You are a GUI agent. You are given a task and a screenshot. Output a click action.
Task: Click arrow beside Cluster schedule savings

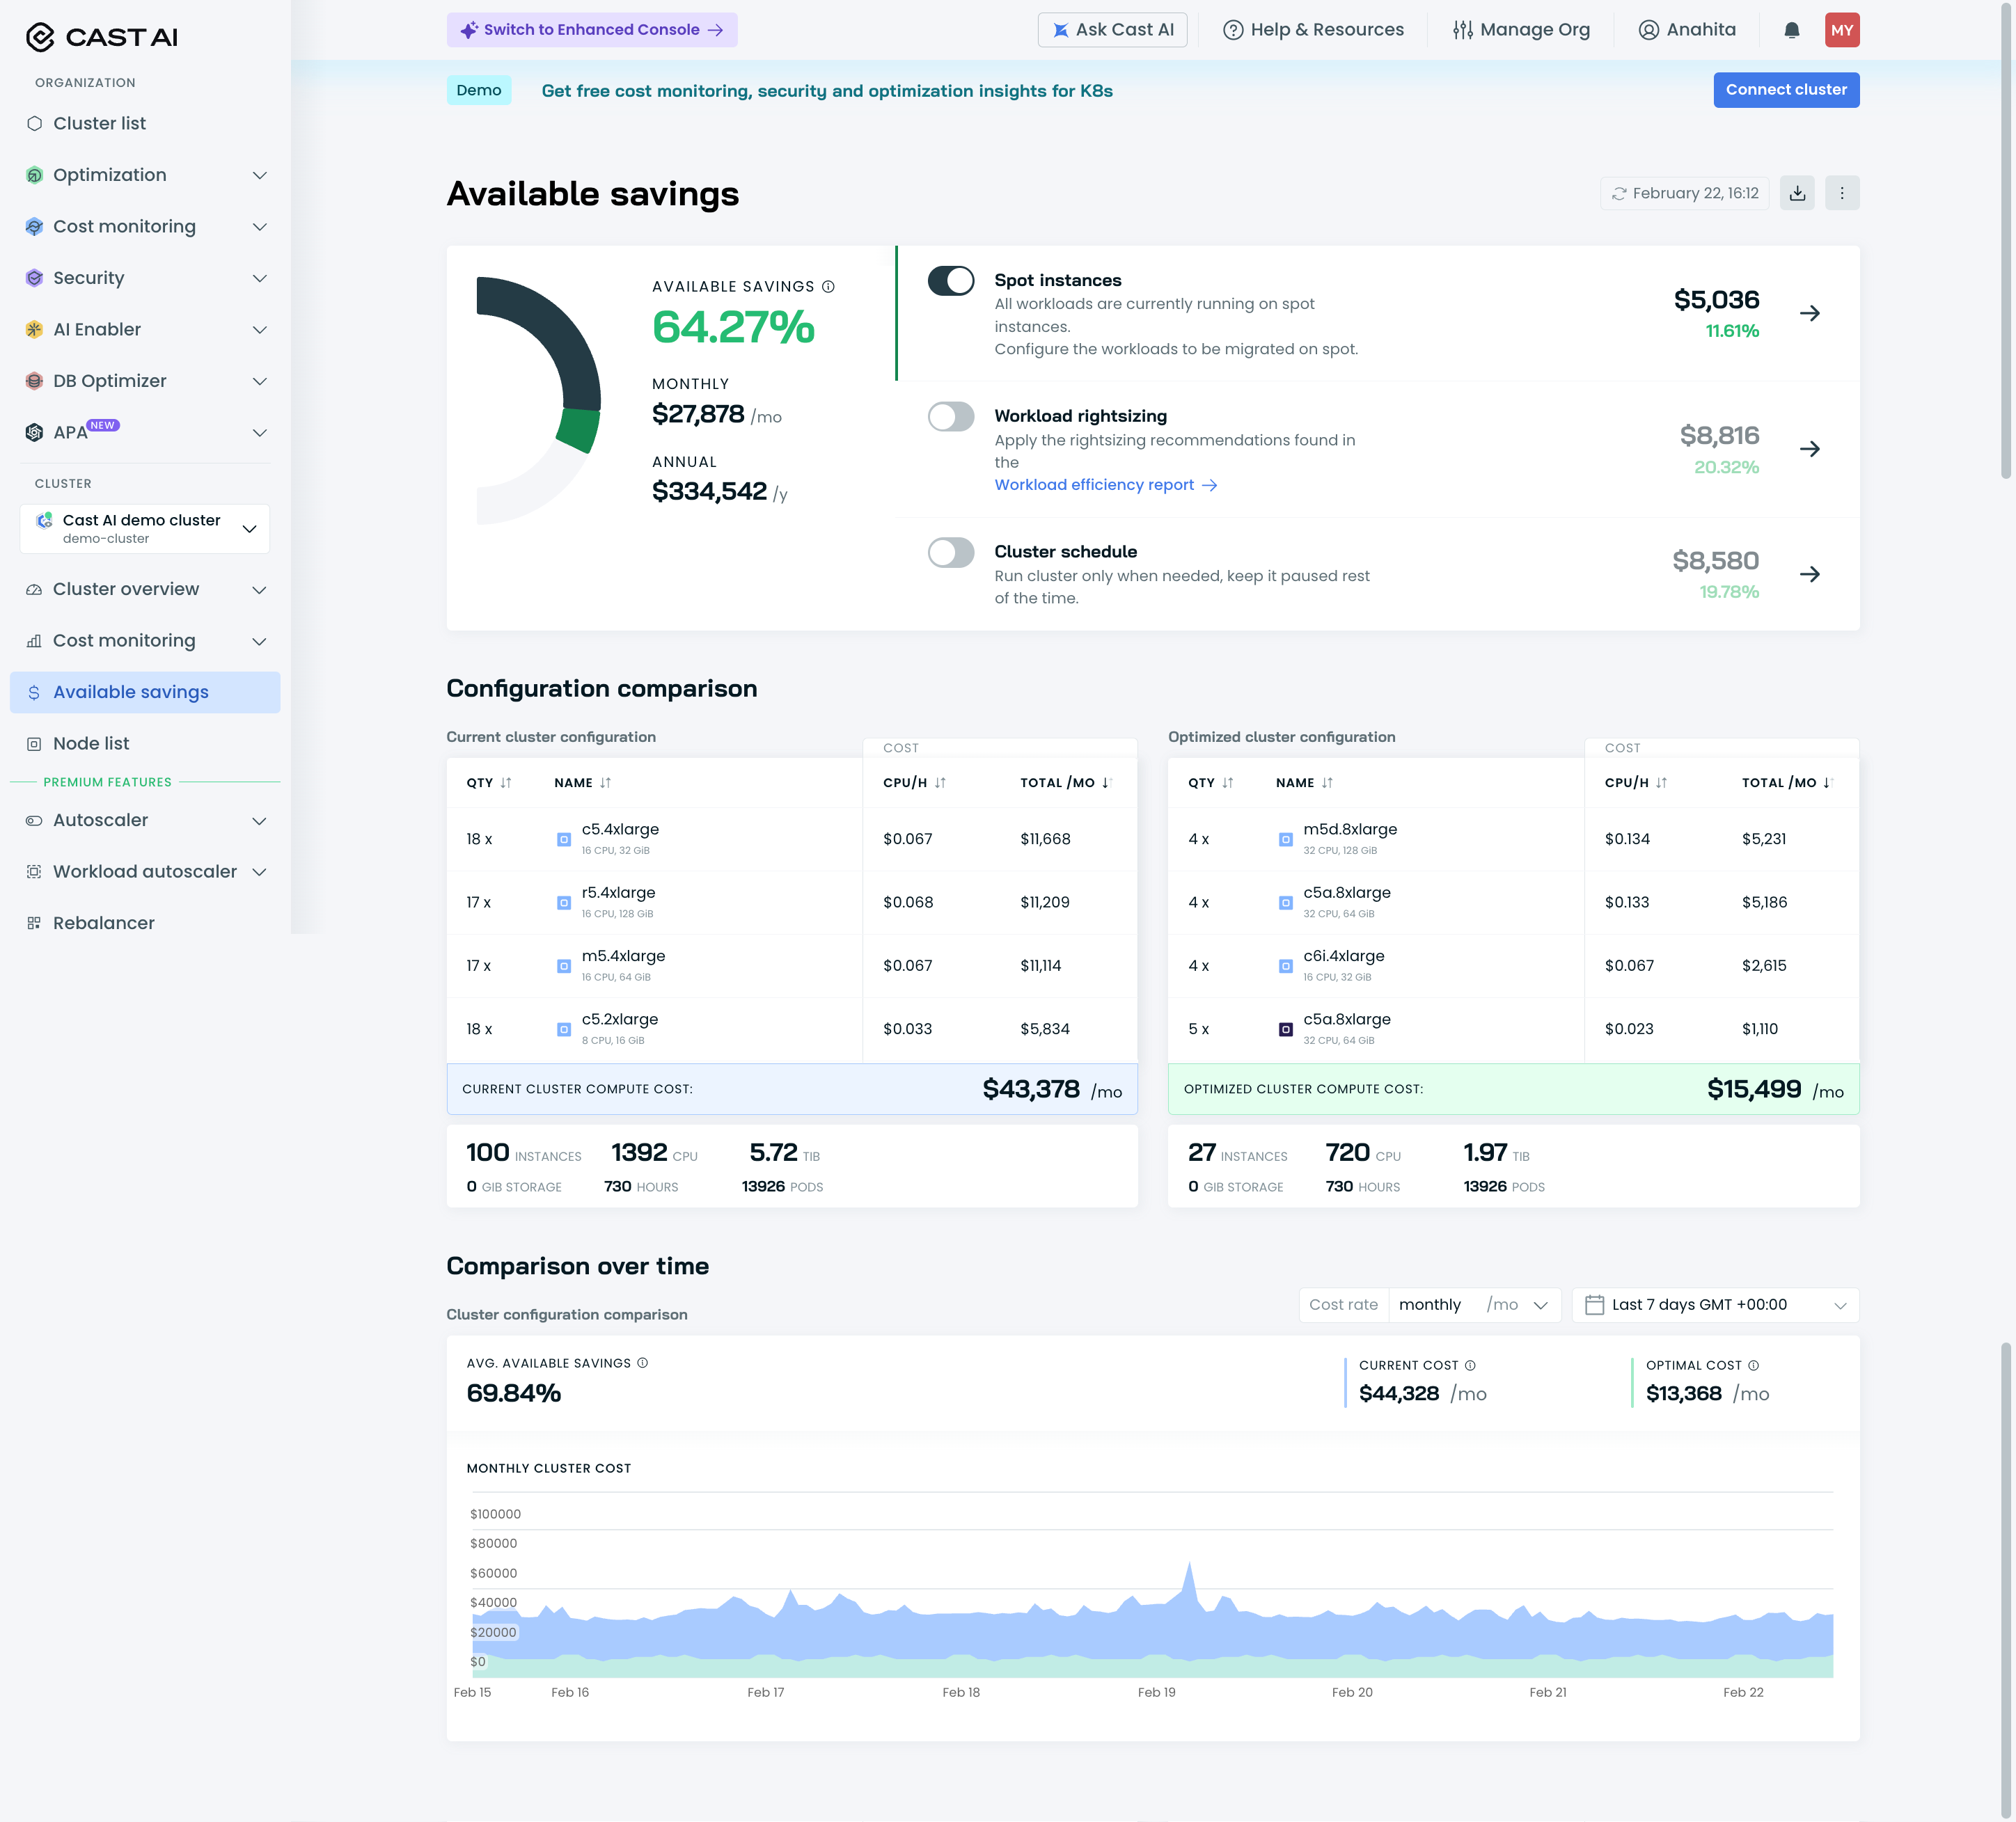click(x=1809, y=575)
